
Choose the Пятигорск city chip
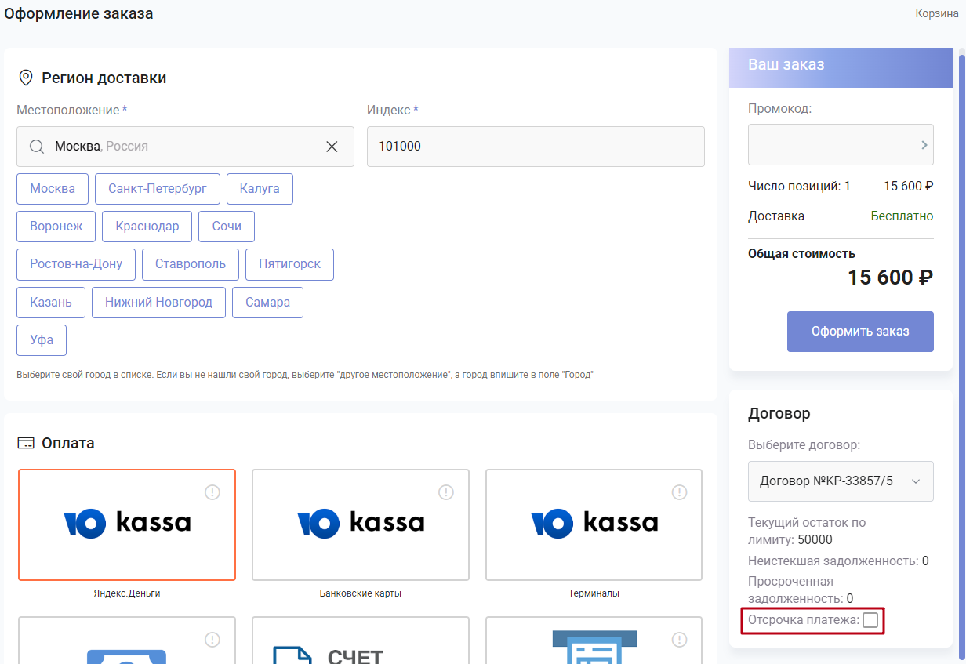[289, 264]
